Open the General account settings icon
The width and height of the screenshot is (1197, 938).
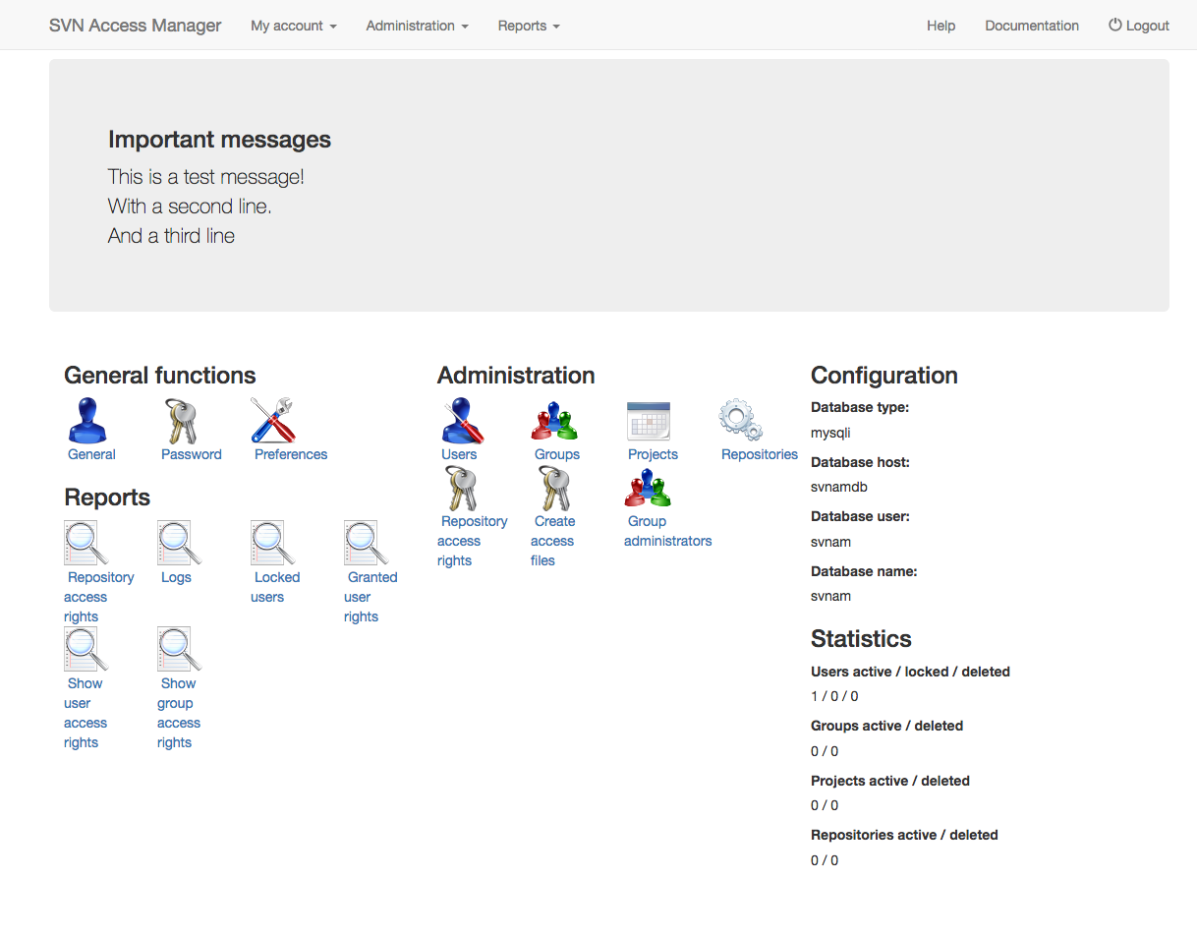(x=89, y=421)
